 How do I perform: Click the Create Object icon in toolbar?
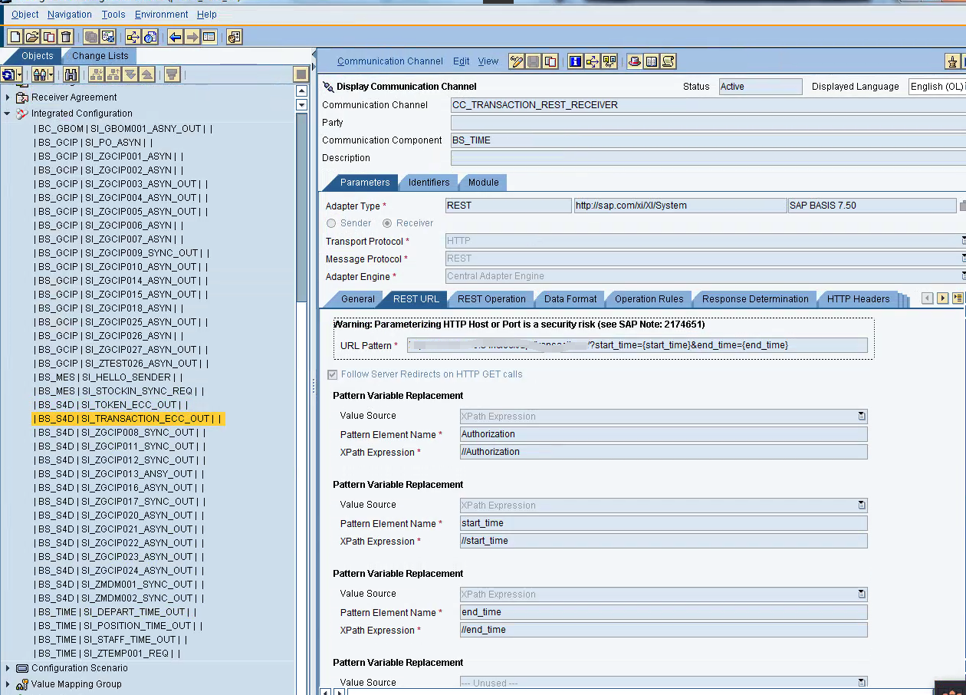coord(14,36)
